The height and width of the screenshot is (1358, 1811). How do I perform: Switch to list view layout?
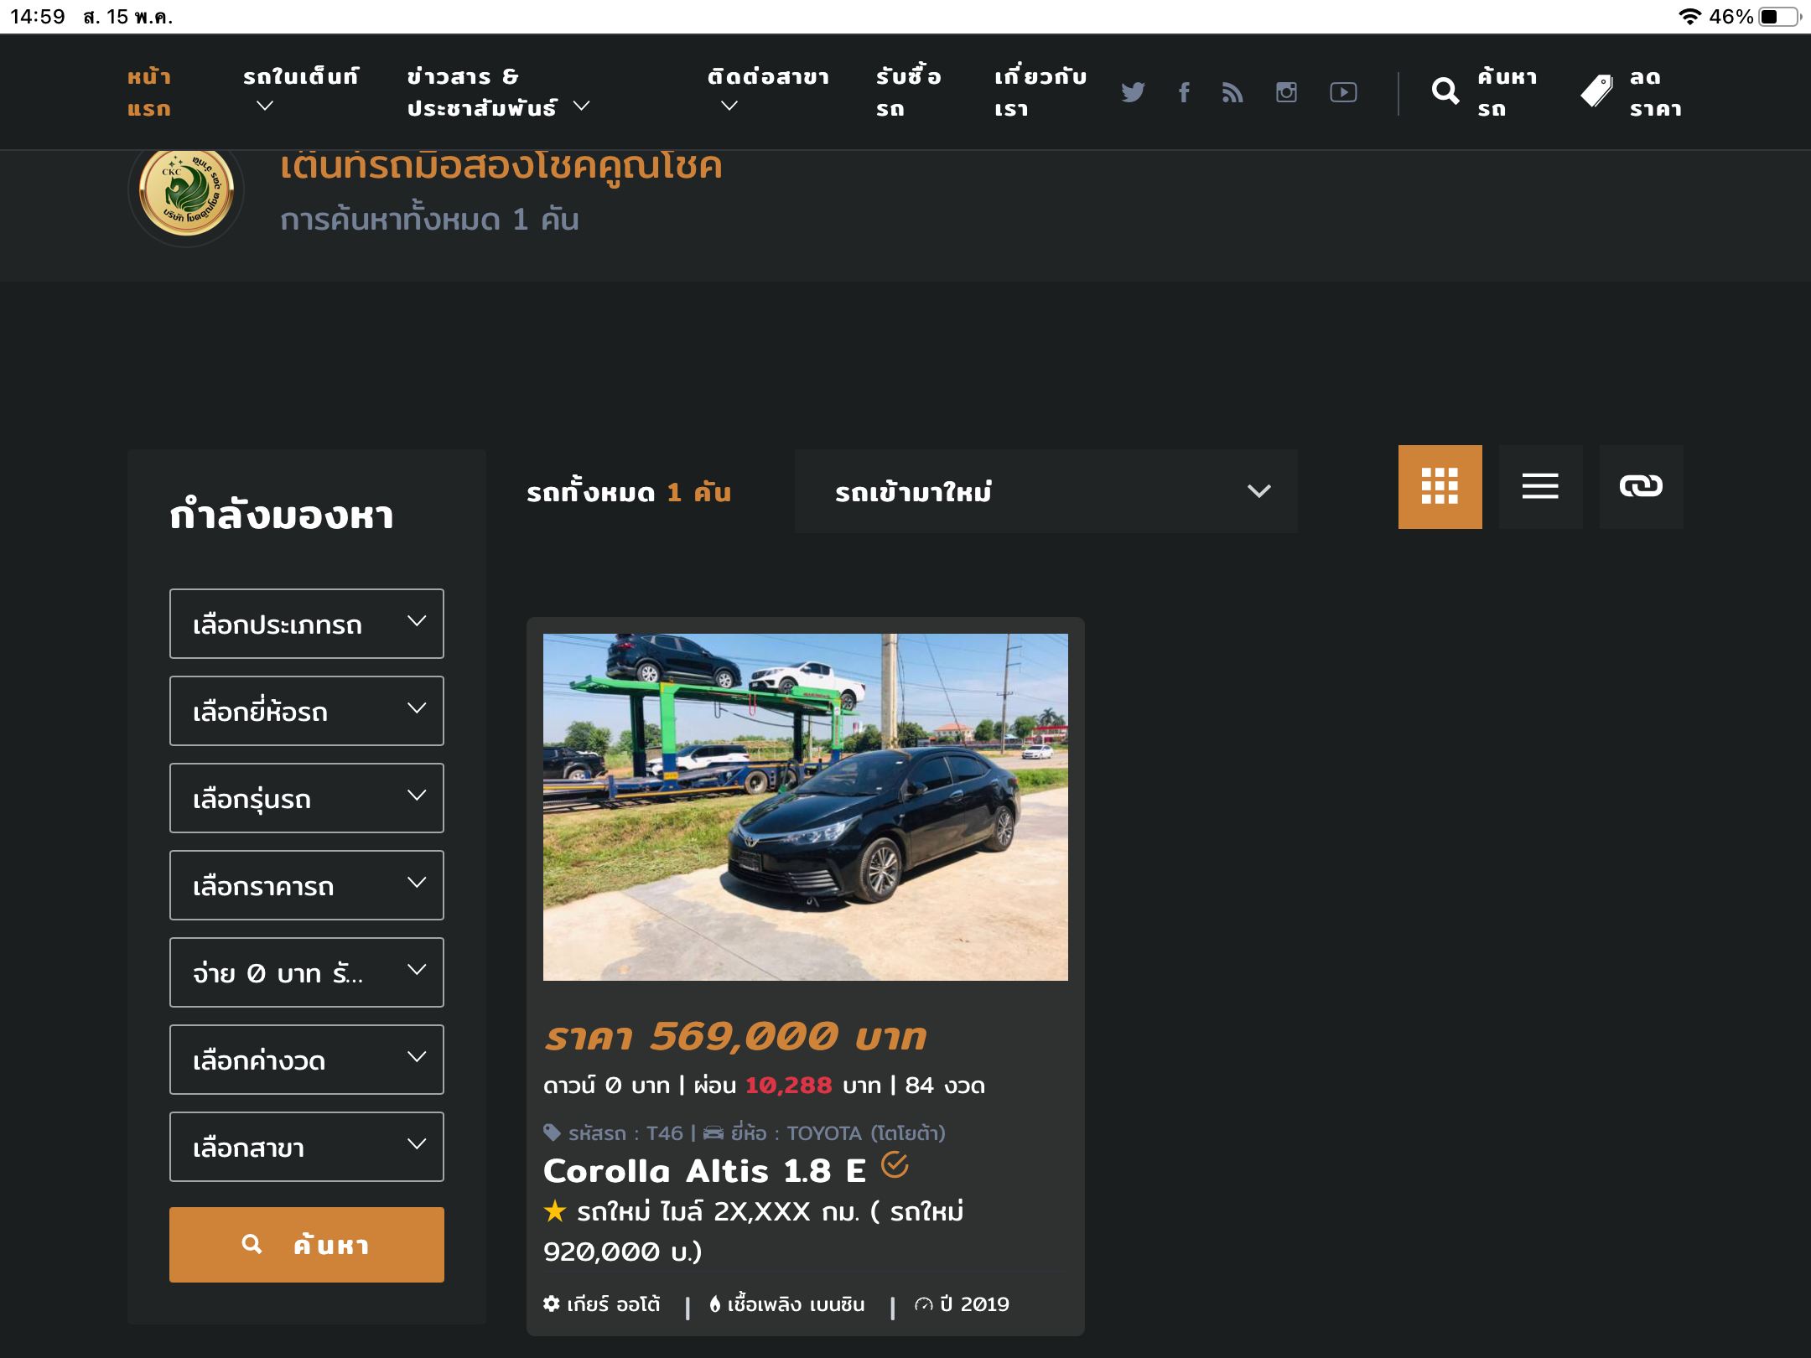tap(1540, 486)
